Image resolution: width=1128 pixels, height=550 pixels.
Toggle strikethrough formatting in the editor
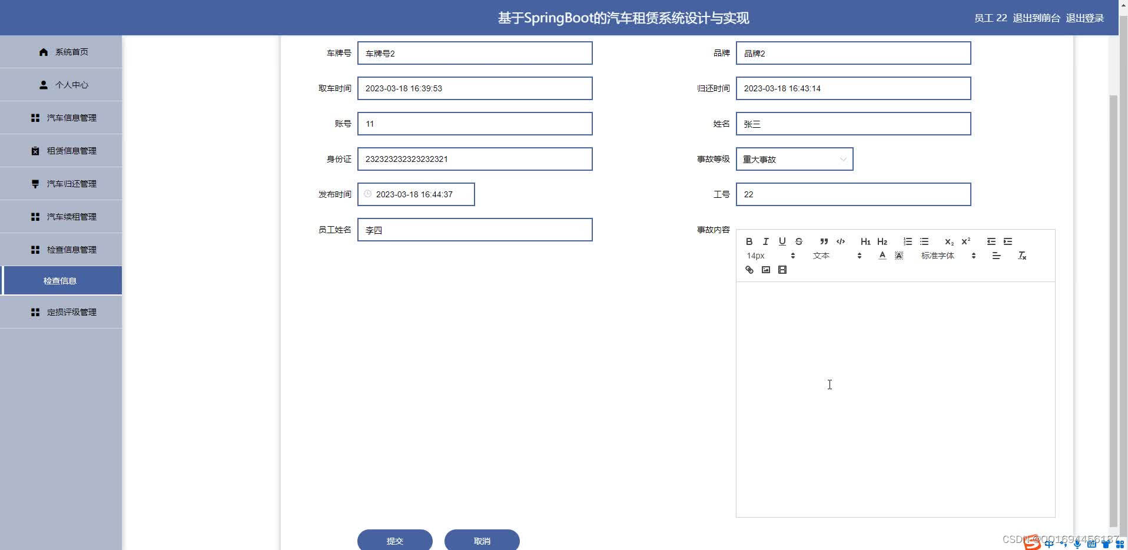click(x=798, y=241)
